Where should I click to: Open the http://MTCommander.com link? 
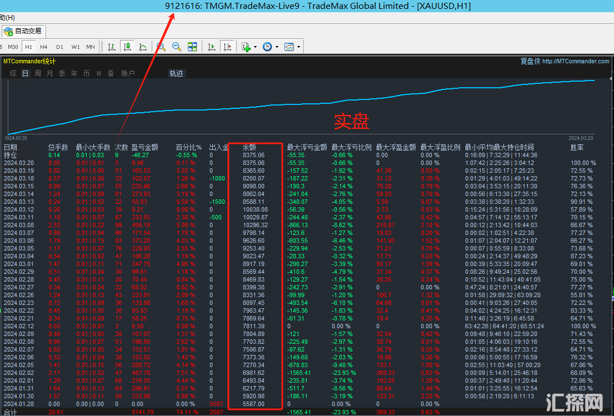(576, 62)
